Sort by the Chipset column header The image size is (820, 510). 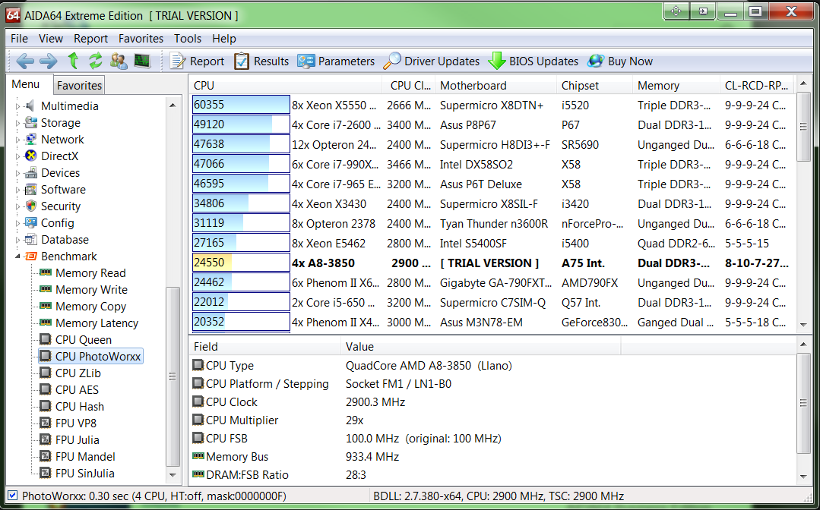(594, 86)
